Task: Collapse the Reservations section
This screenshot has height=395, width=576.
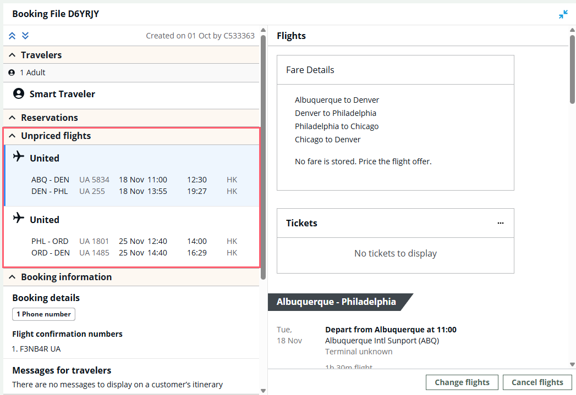Action: 12,118
